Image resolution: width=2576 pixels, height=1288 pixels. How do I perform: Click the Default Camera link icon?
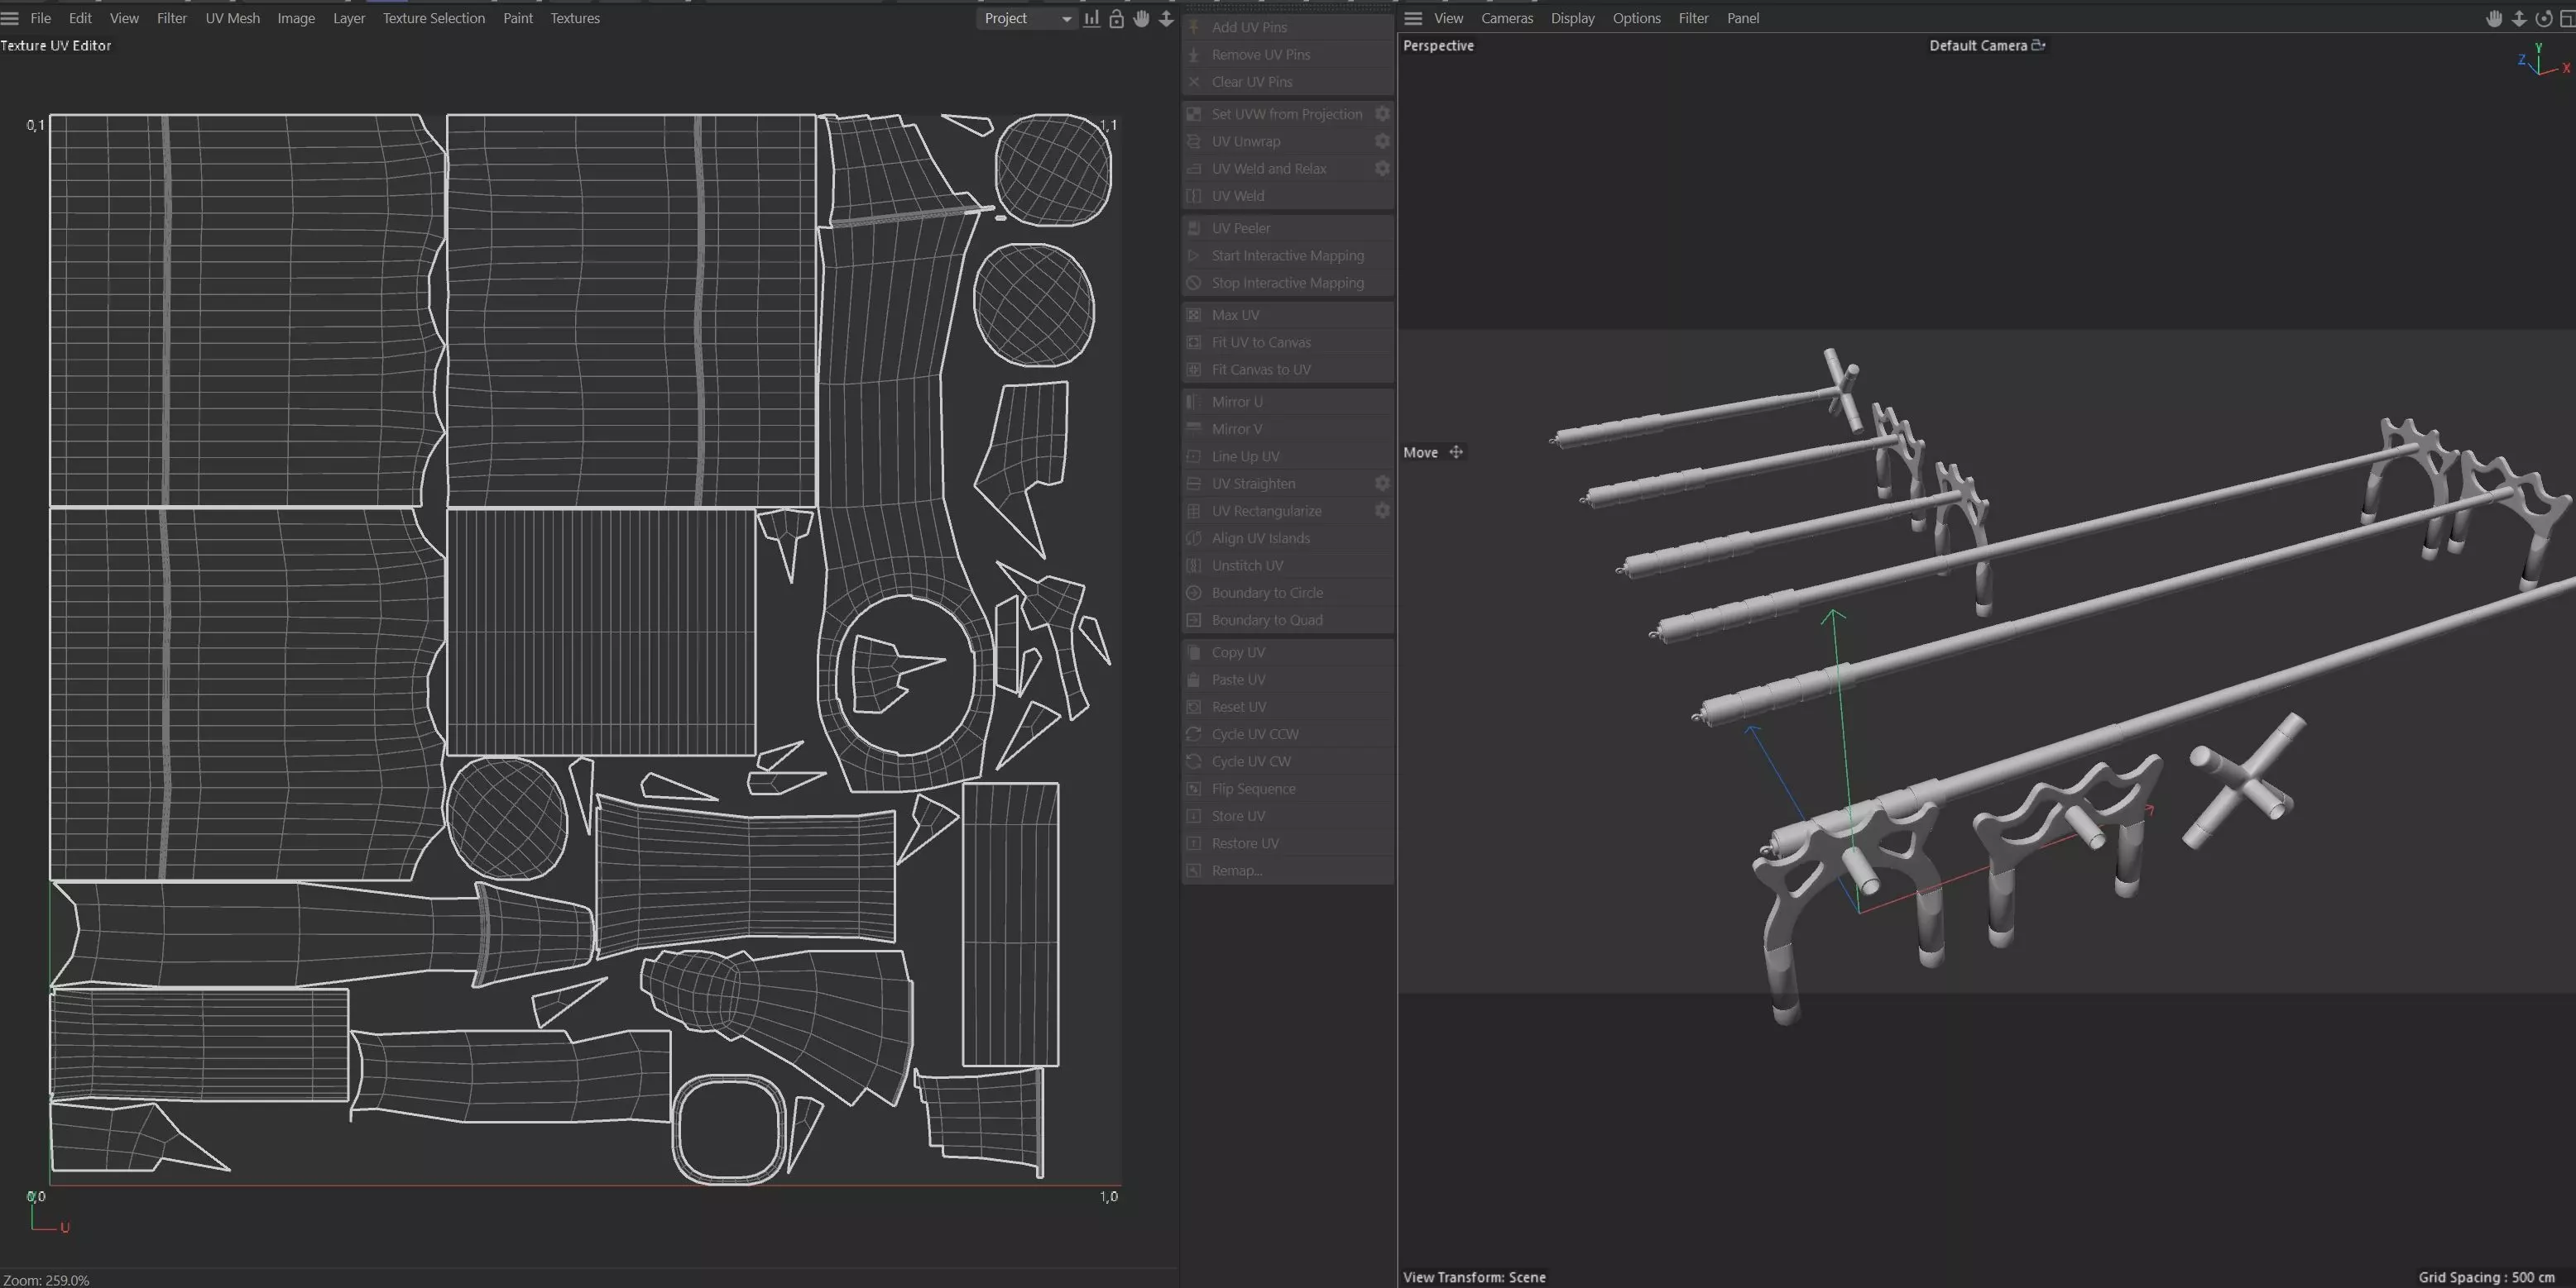point(2038,45)
